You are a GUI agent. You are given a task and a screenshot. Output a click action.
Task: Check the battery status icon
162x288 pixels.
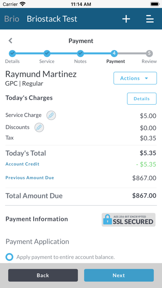pyautogui.click(x=155, y=4)
